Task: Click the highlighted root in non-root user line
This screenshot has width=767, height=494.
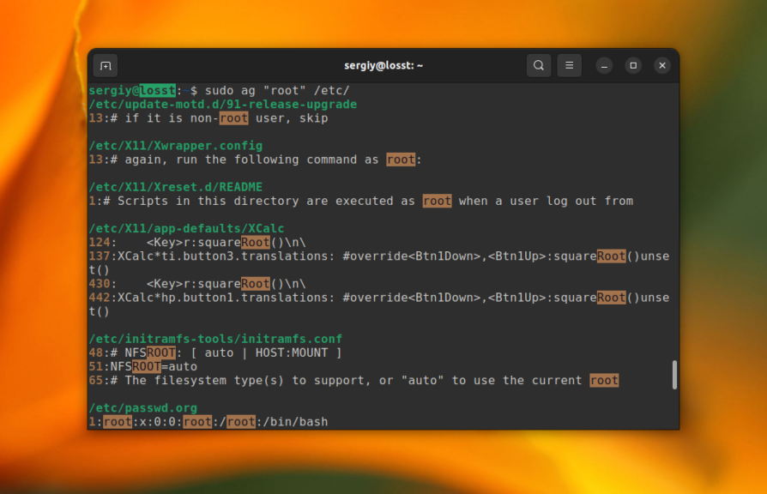Action: (234, 118)
